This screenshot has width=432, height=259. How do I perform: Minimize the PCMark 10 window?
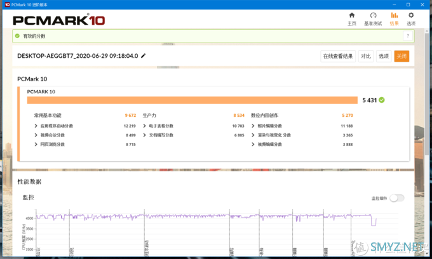(395, 4)
